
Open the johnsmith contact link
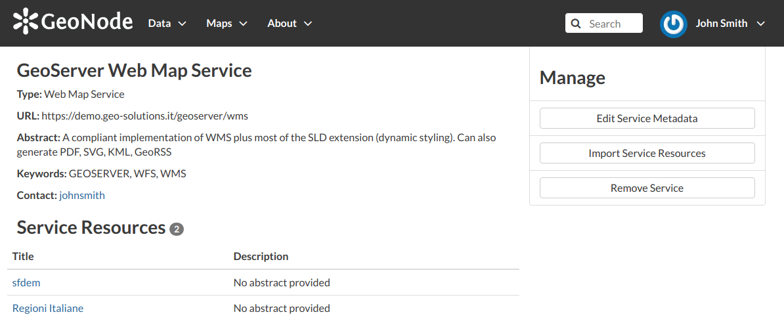[82, 196]
